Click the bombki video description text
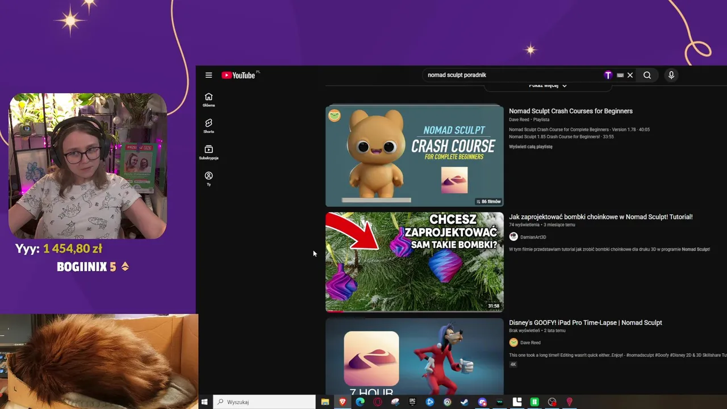 point(609,249)
